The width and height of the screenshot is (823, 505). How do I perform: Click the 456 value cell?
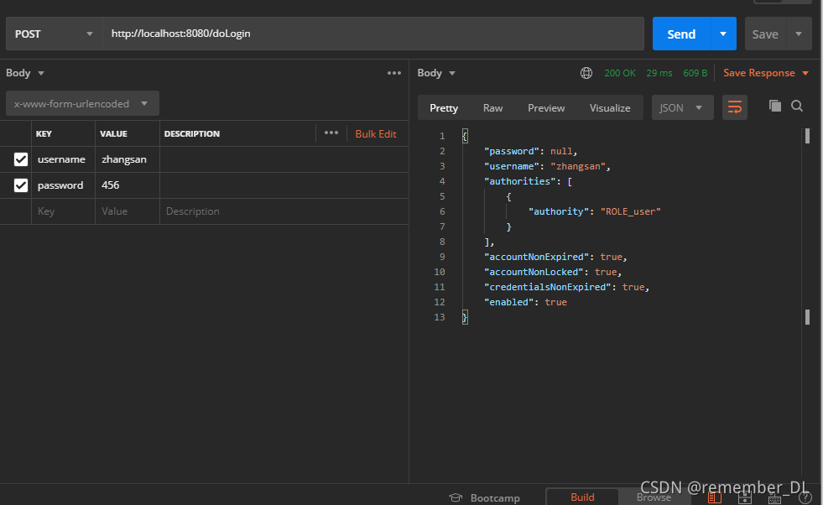pyautogui.click(x=128, y=185)
